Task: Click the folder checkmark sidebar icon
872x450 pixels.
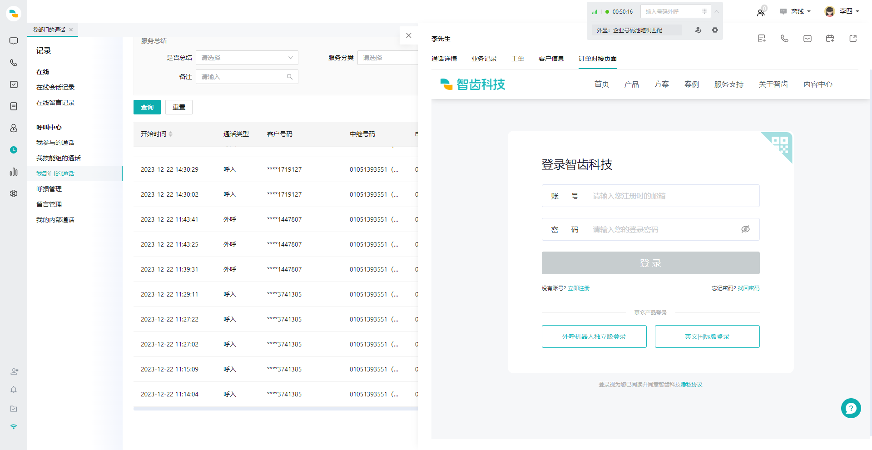Action: [14, 409]
